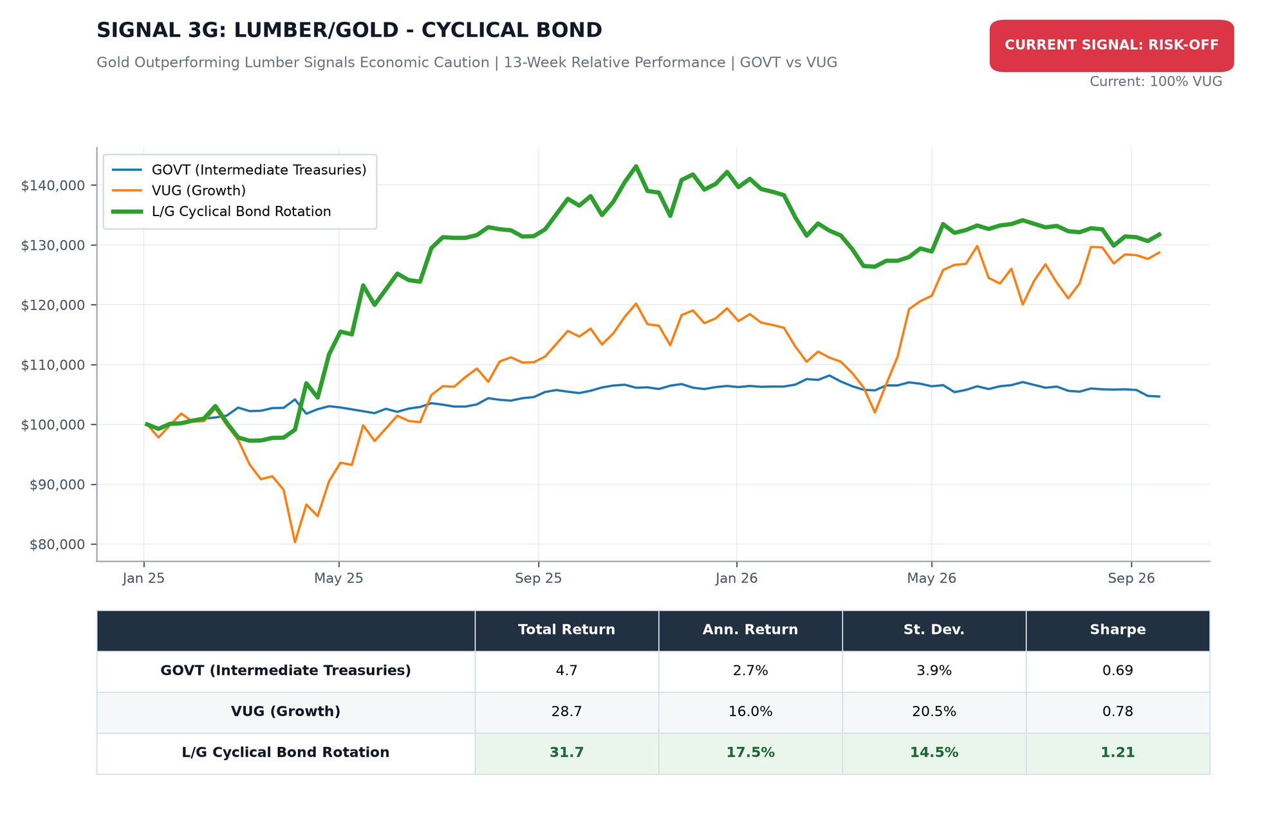1287x819 pixels.
Task: Click GOVT Sharpe value 0.69
Action: click(x=1118, y=671)
